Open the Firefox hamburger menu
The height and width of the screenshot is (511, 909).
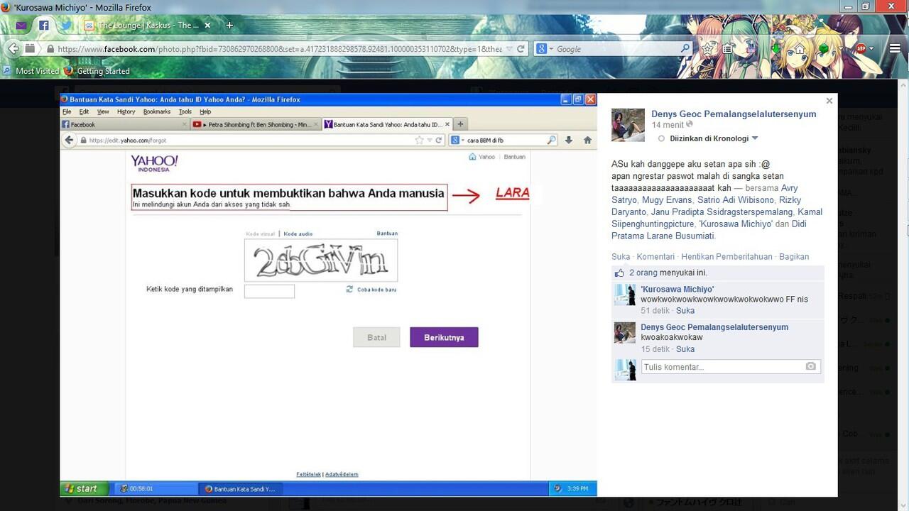tap(893, 49)
